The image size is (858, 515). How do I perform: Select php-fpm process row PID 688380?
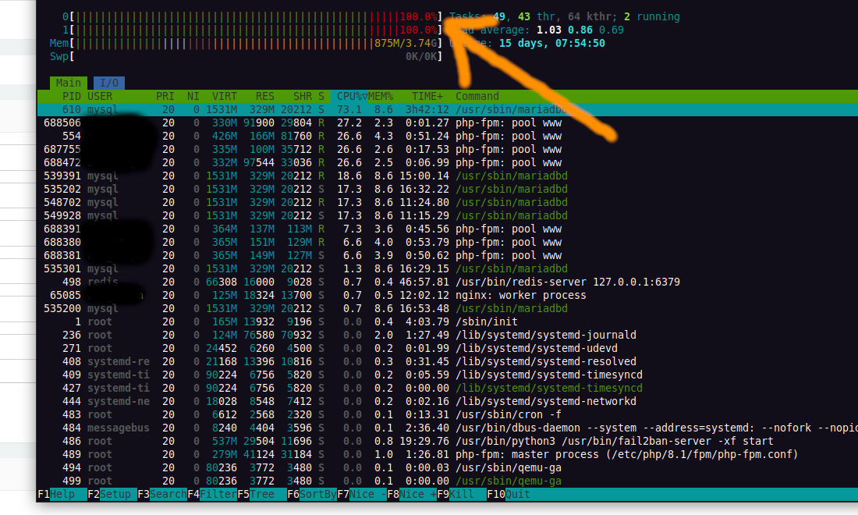coord(448,243)
